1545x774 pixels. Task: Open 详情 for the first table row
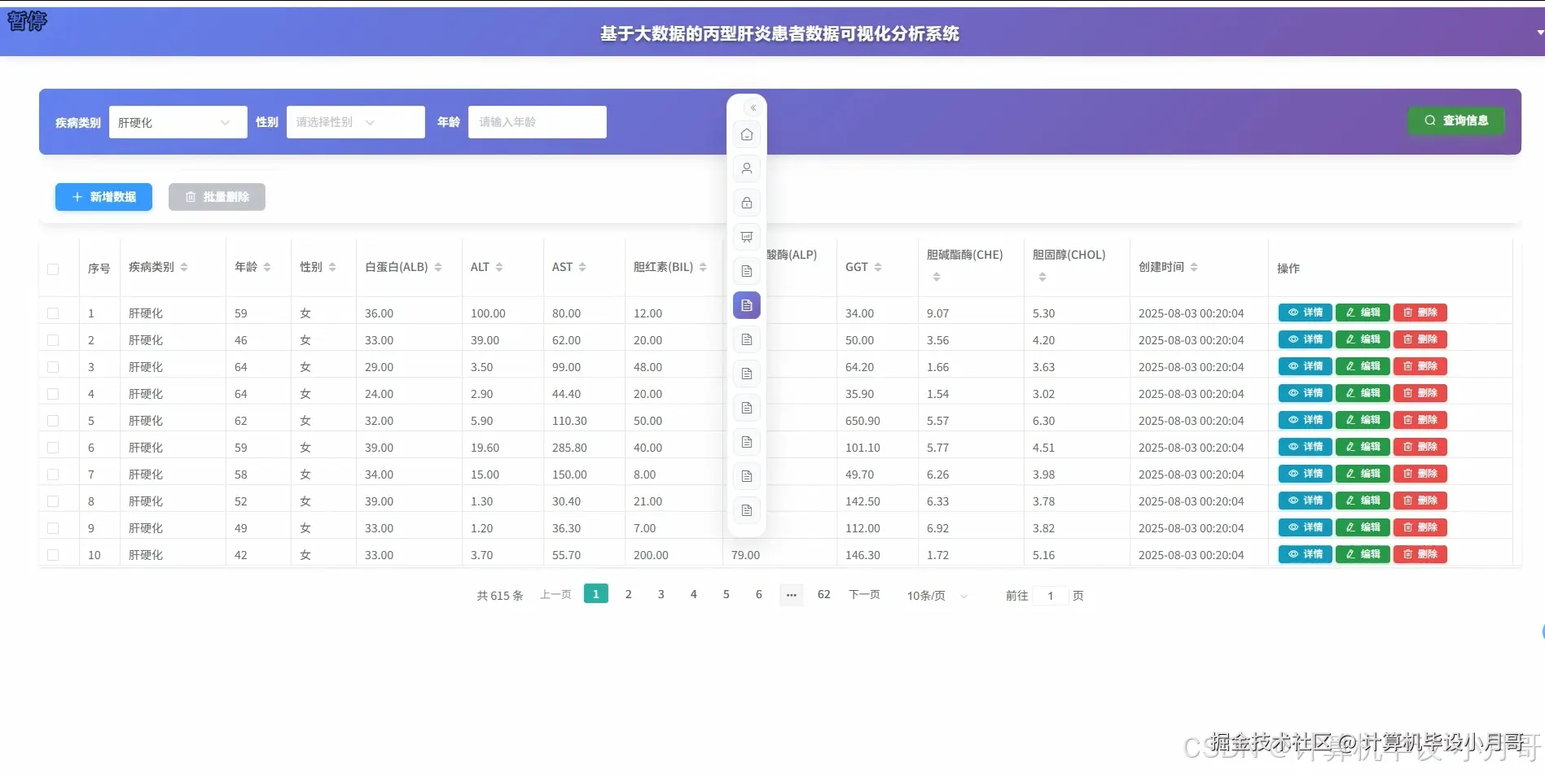click(1305, 313)
